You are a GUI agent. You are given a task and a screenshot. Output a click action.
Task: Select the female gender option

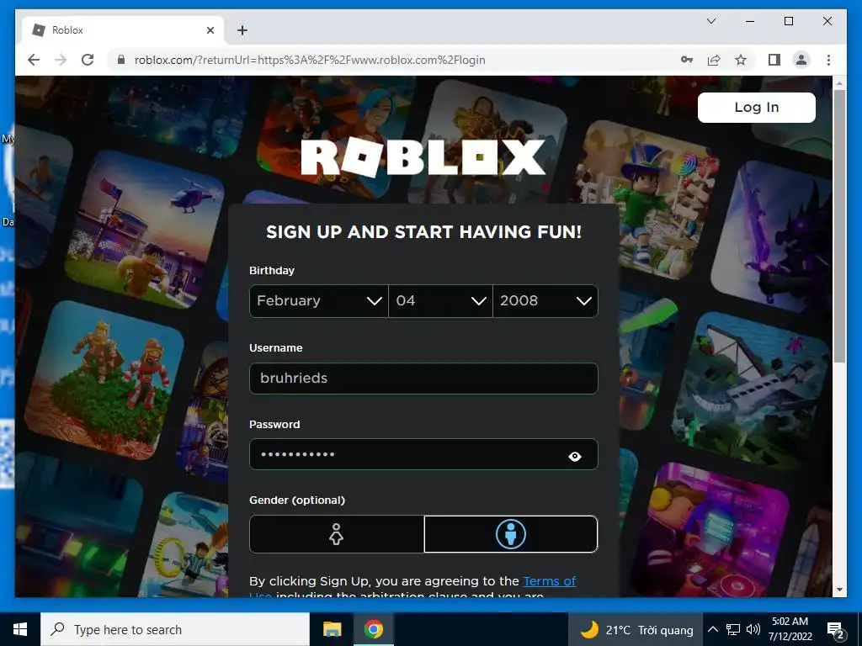point(337,534)
